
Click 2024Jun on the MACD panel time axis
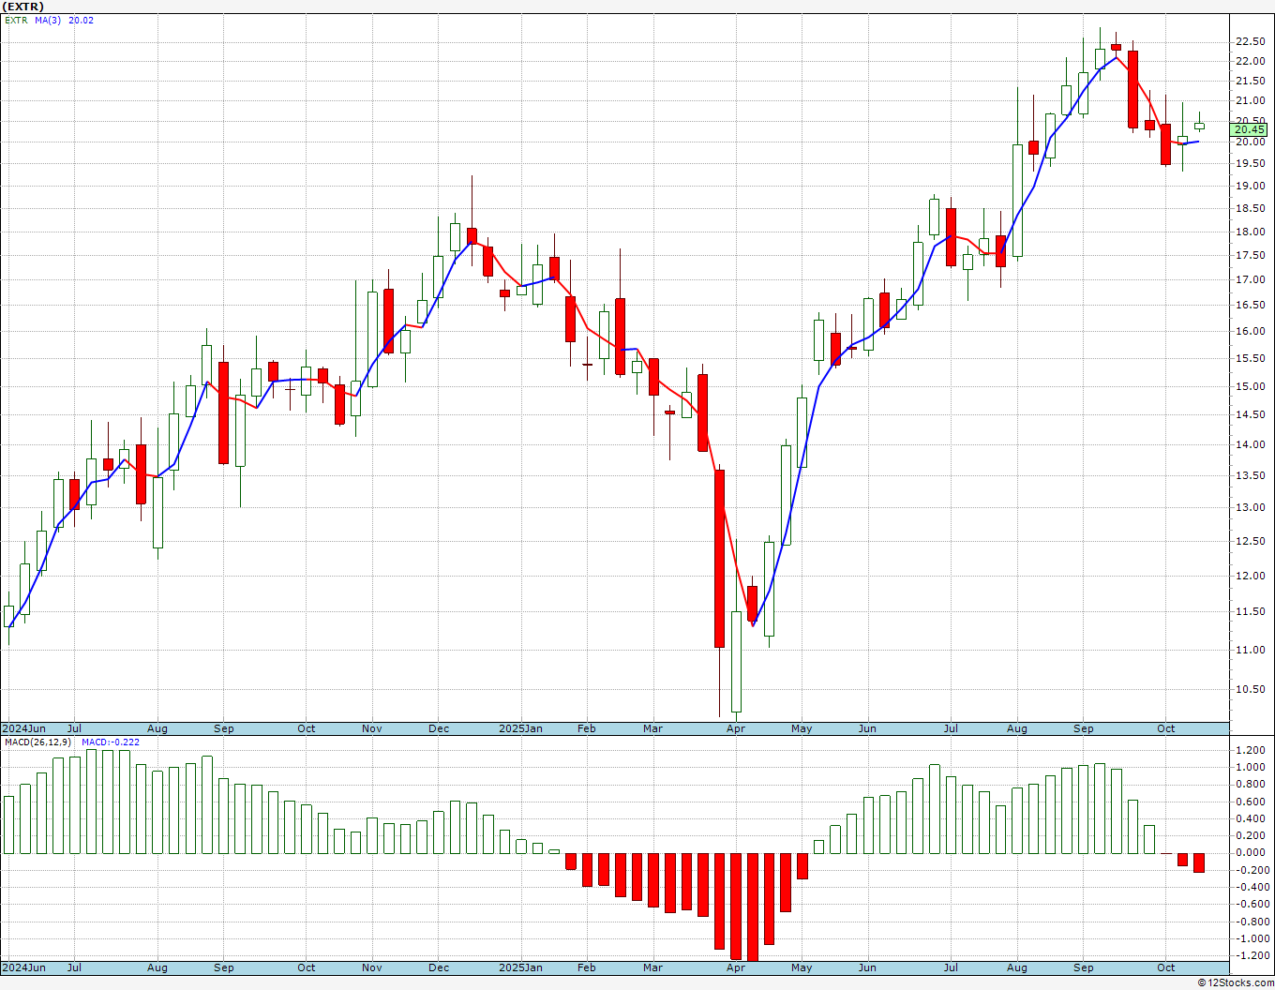pyautogui.click(x=23, y=967)
